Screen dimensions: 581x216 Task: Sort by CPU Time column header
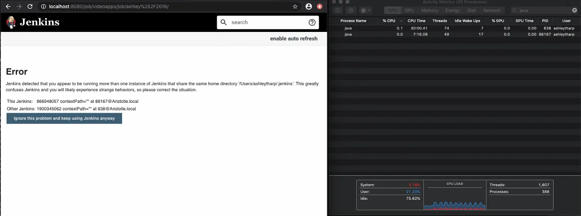point(416,21)
